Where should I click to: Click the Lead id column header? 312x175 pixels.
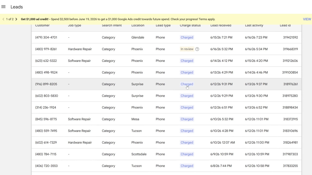tap(285, 25)
